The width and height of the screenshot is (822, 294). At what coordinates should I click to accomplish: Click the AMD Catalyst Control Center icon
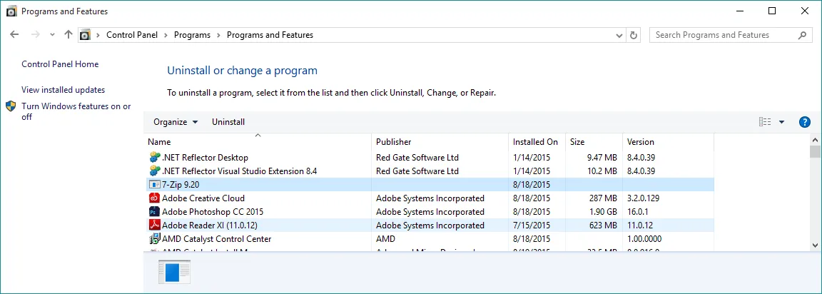154,239
